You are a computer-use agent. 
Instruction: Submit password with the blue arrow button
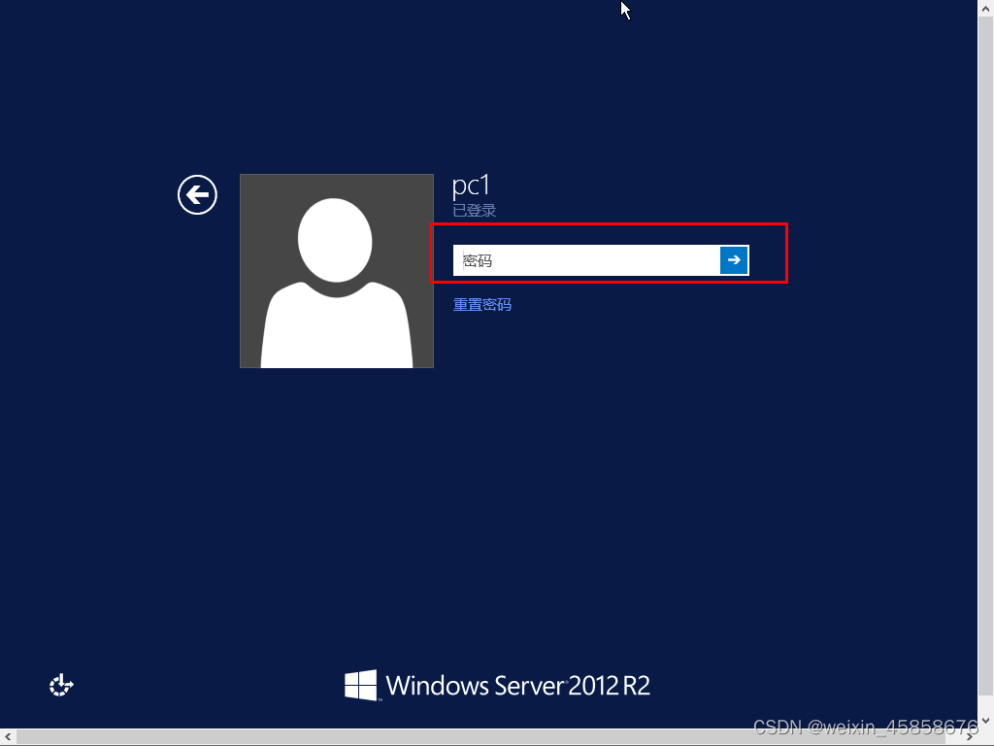click(x=734, y=260)
